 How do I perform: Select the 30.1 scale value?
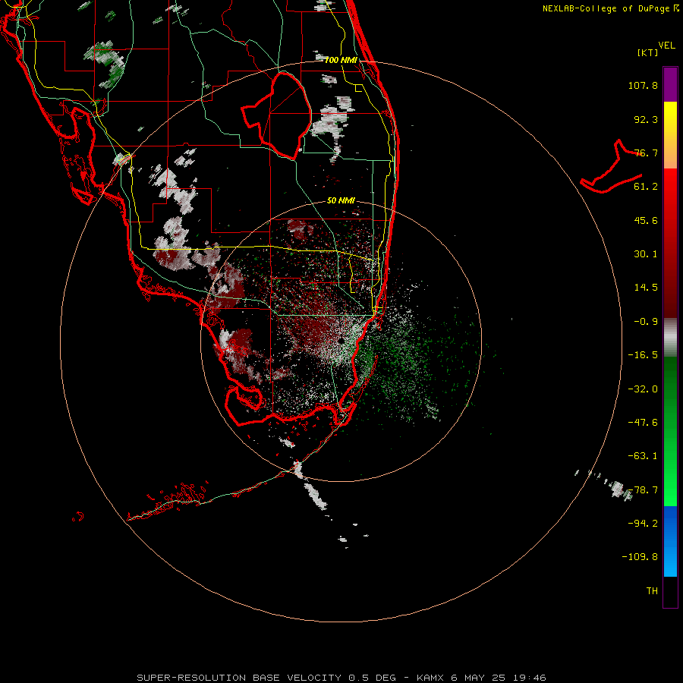[646, 254]
